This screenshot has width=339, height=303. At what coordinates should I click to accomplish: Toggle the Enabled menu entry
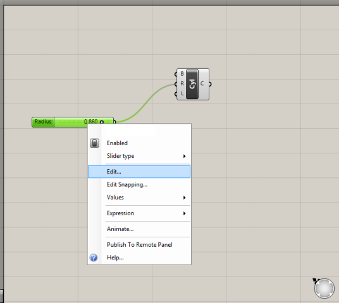(x=139, y=143)
